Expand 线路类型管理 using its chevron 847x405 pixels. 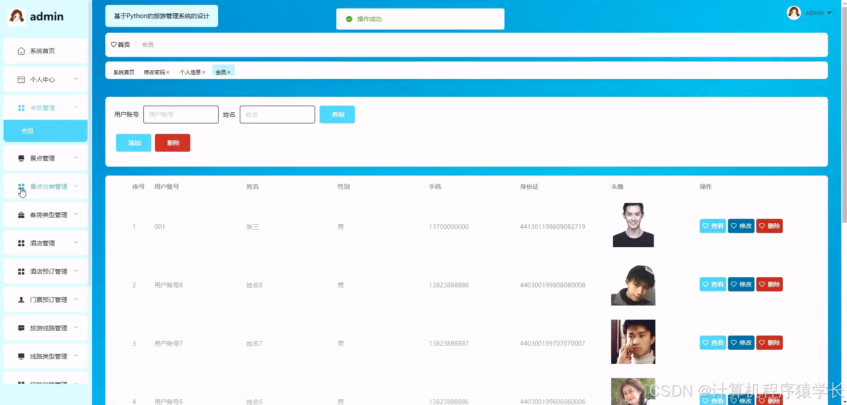tap(76, 356)
